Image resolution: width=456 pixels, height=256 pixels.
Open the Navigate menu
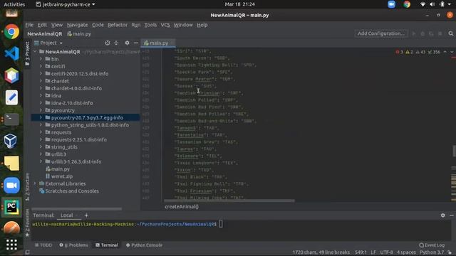[78, 25]
